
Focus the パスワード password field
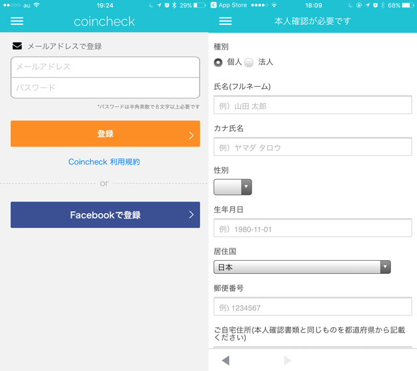pos(106,88)
